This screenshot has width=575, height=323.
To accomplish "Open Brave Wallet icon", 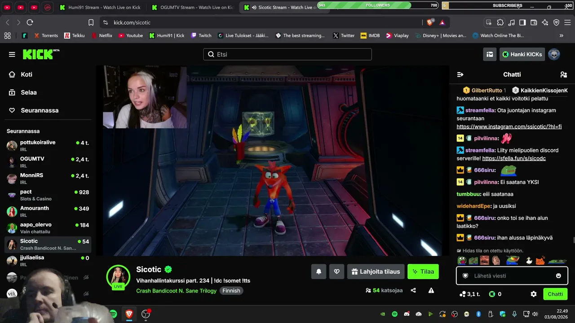I will (x=534, y=22).
